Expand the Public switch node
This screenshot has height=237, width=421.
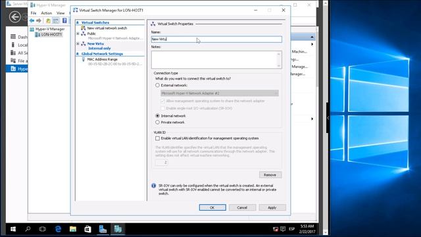pos(78,34)
